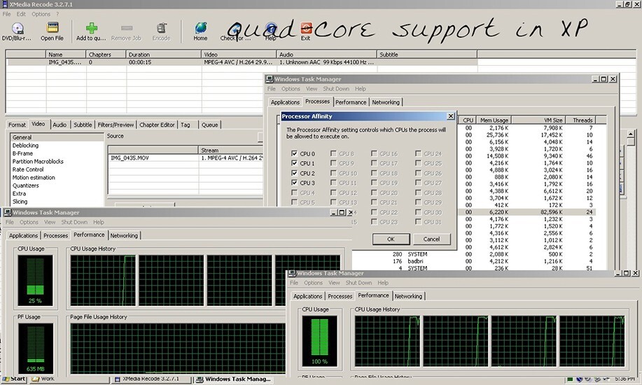Open Applications tab in 100% CPU Task Manager

tap(307, 296)
